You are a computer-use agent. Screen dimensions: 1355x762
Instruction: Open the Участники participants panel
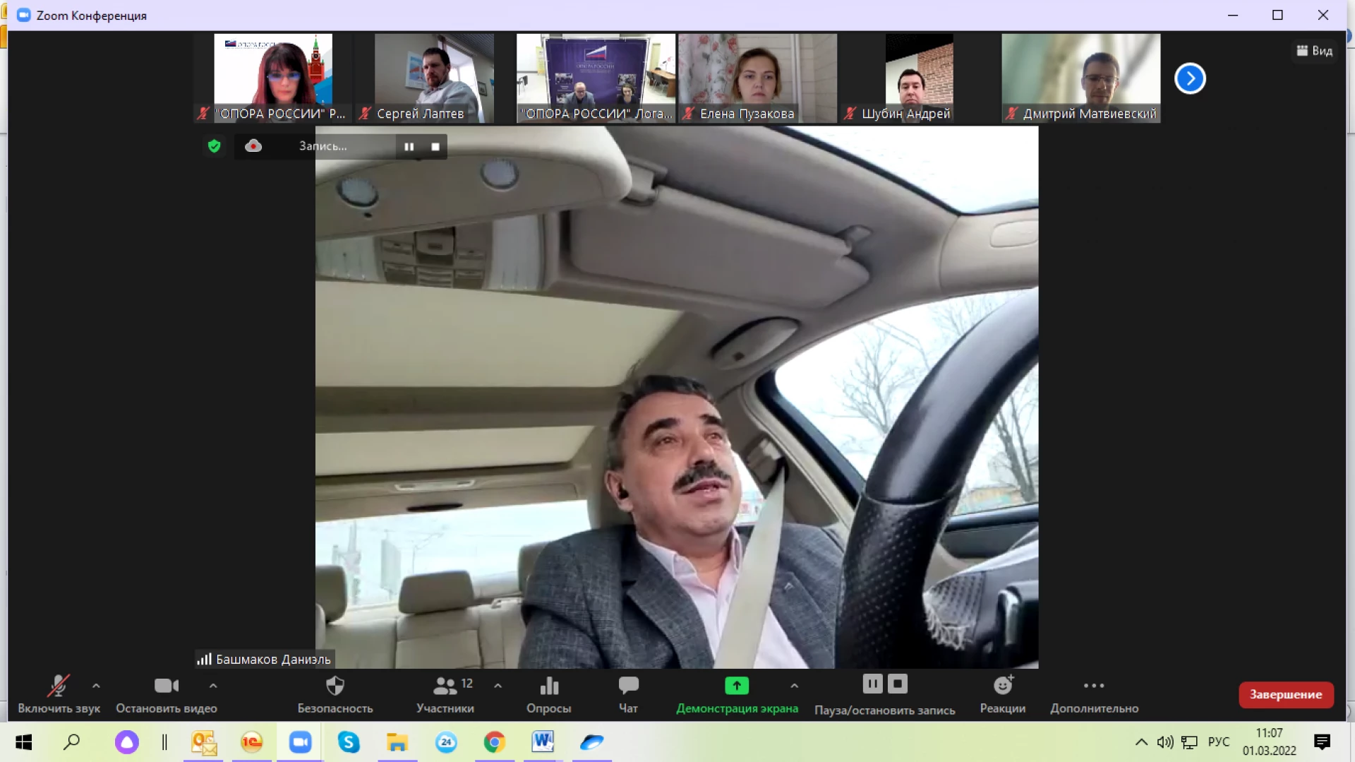(445, 694)
